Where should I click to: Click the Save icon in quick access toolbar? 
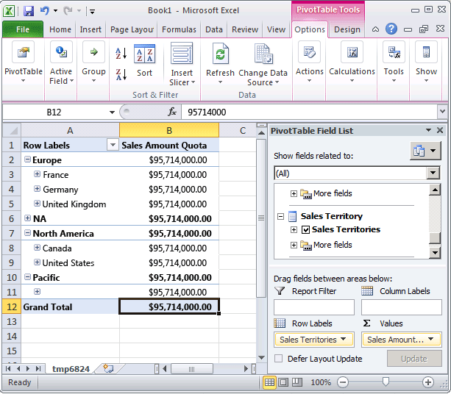click(x=29, y=11)
